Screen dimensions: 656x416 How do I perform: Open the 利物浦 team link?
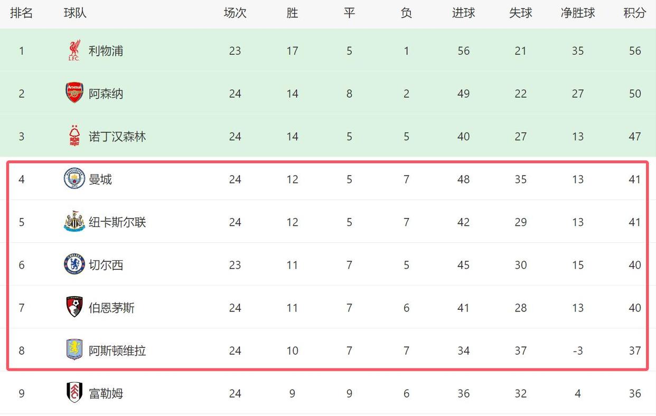pos(106,51)
